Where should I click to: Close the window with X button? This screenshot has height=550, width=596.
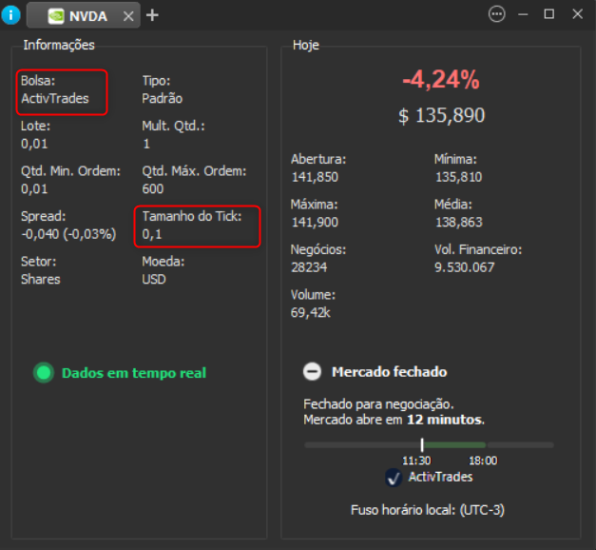575,14
